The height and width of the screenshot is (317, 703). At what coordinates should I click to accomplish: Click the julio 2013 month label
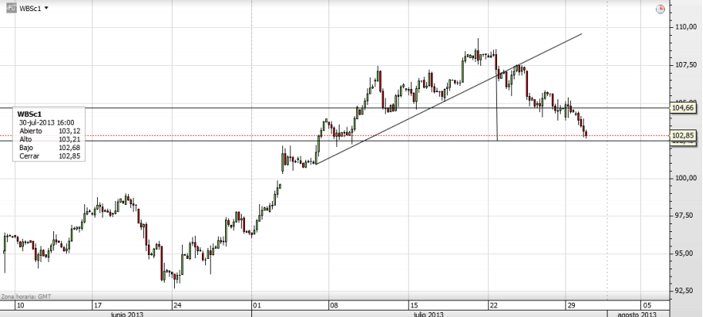click(429, 314)
